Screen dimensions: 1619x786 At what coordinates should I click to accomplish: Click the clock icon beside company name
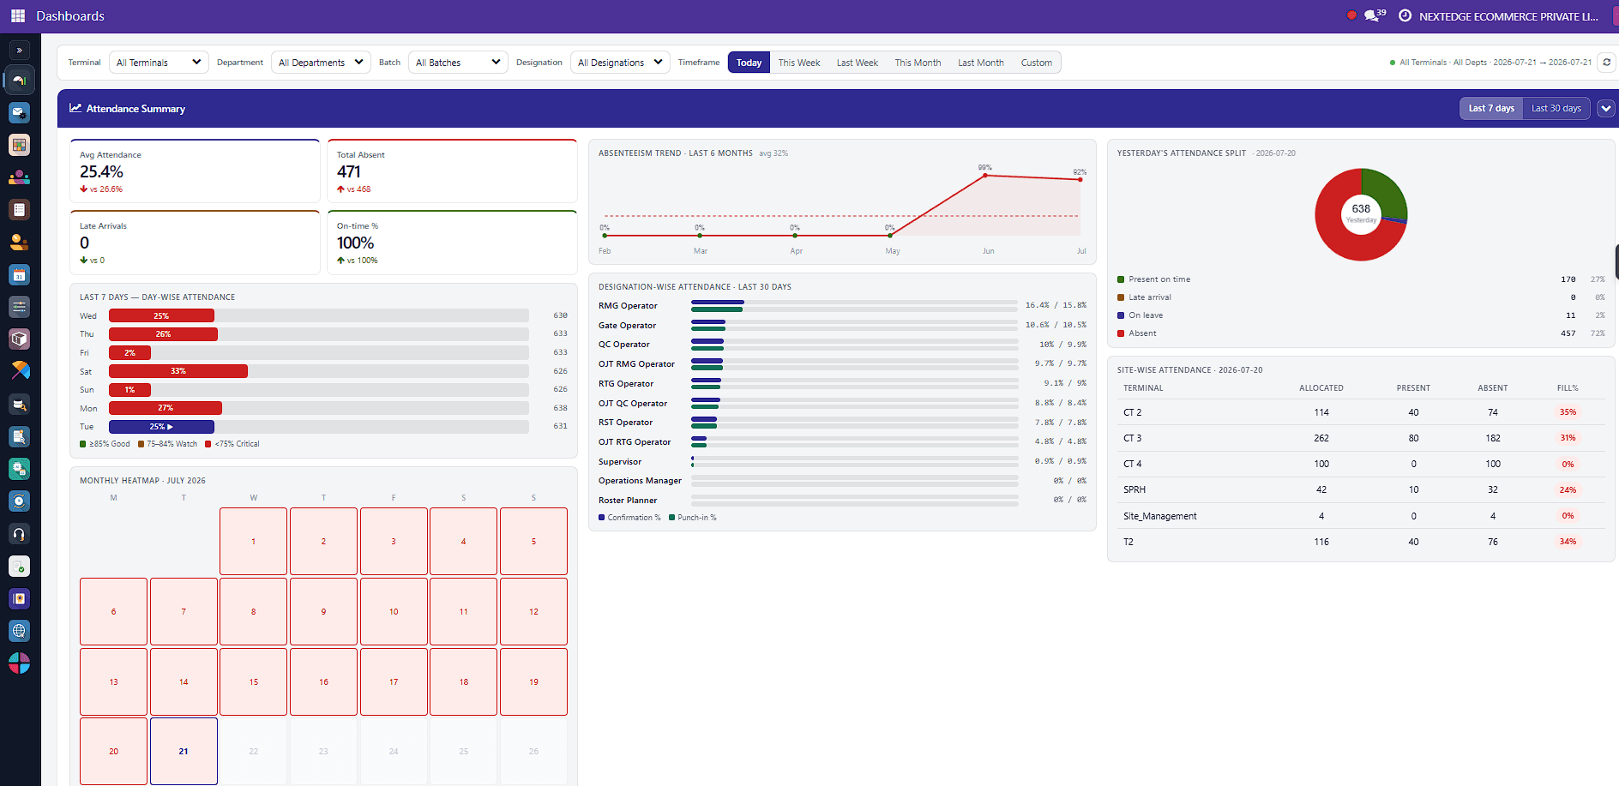click(x=1405, y=15)
